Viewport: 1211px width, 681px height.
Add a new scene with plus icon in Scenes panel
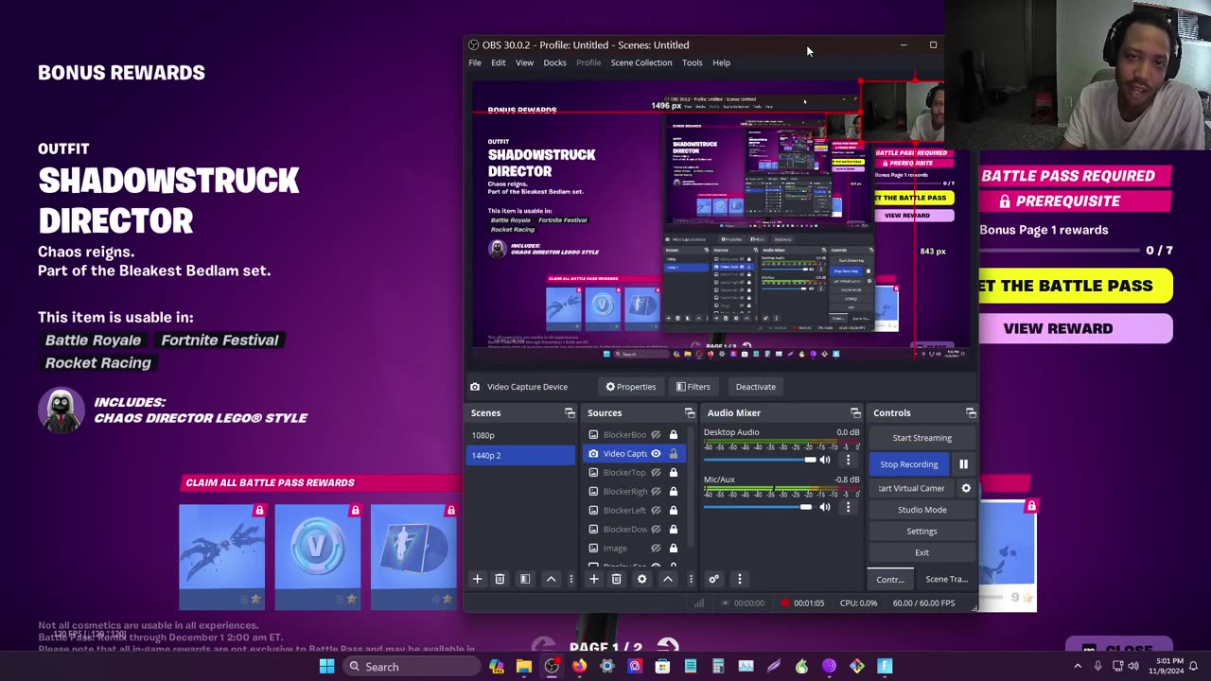(477, 579)
